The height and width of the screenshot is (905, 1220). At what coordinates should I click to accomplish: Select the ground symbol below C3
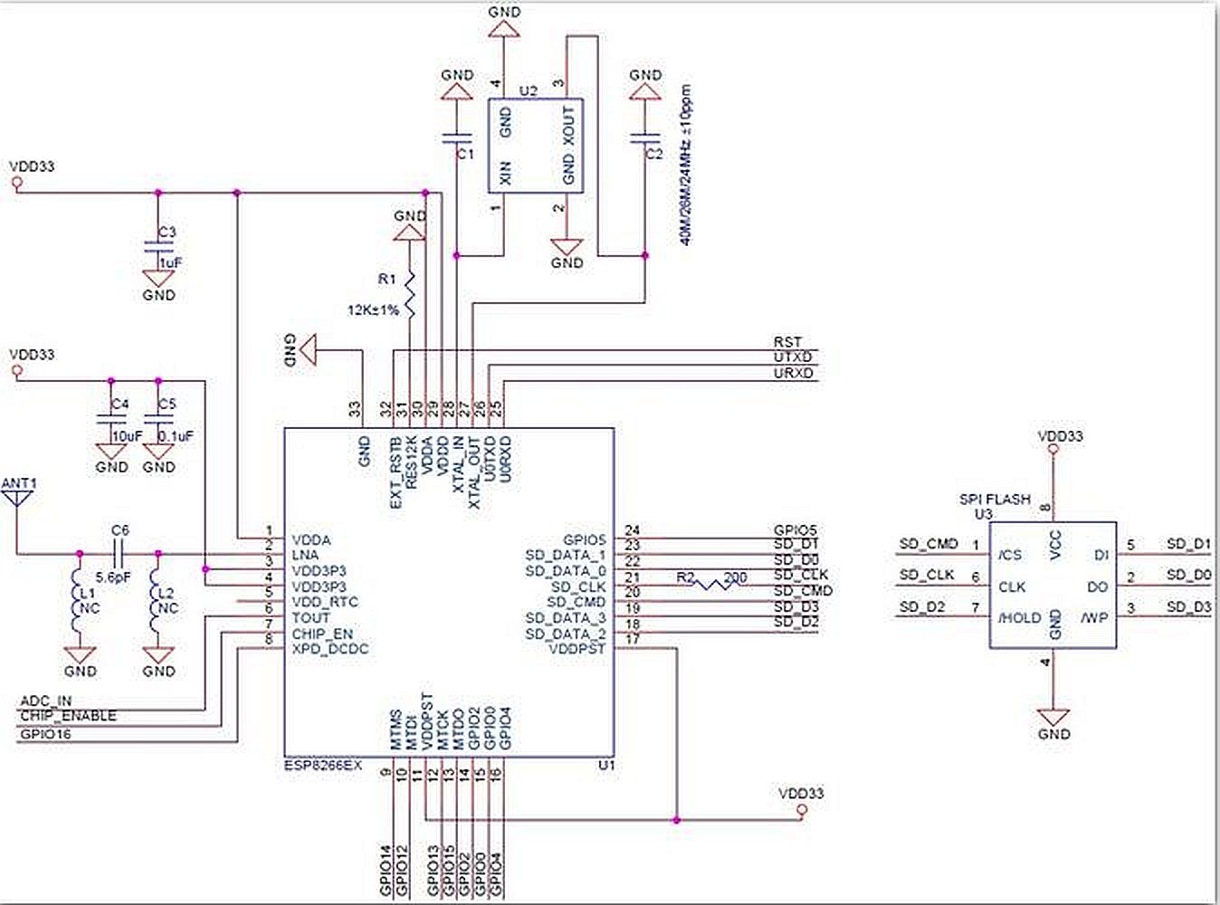tap(158, 280)
